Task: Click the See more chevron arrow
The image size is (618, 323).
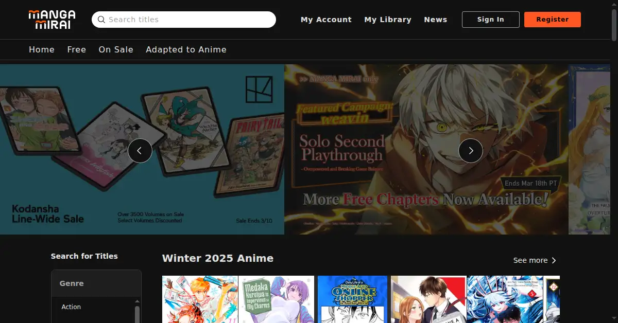Action: click(x=554, y=260)
